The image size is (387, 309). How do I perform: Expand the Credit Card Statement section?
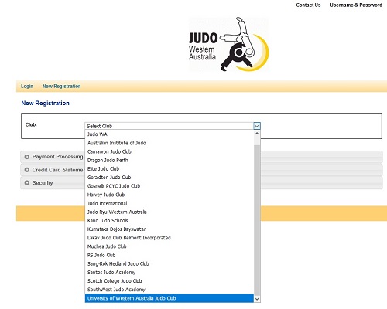pos(201,170)
